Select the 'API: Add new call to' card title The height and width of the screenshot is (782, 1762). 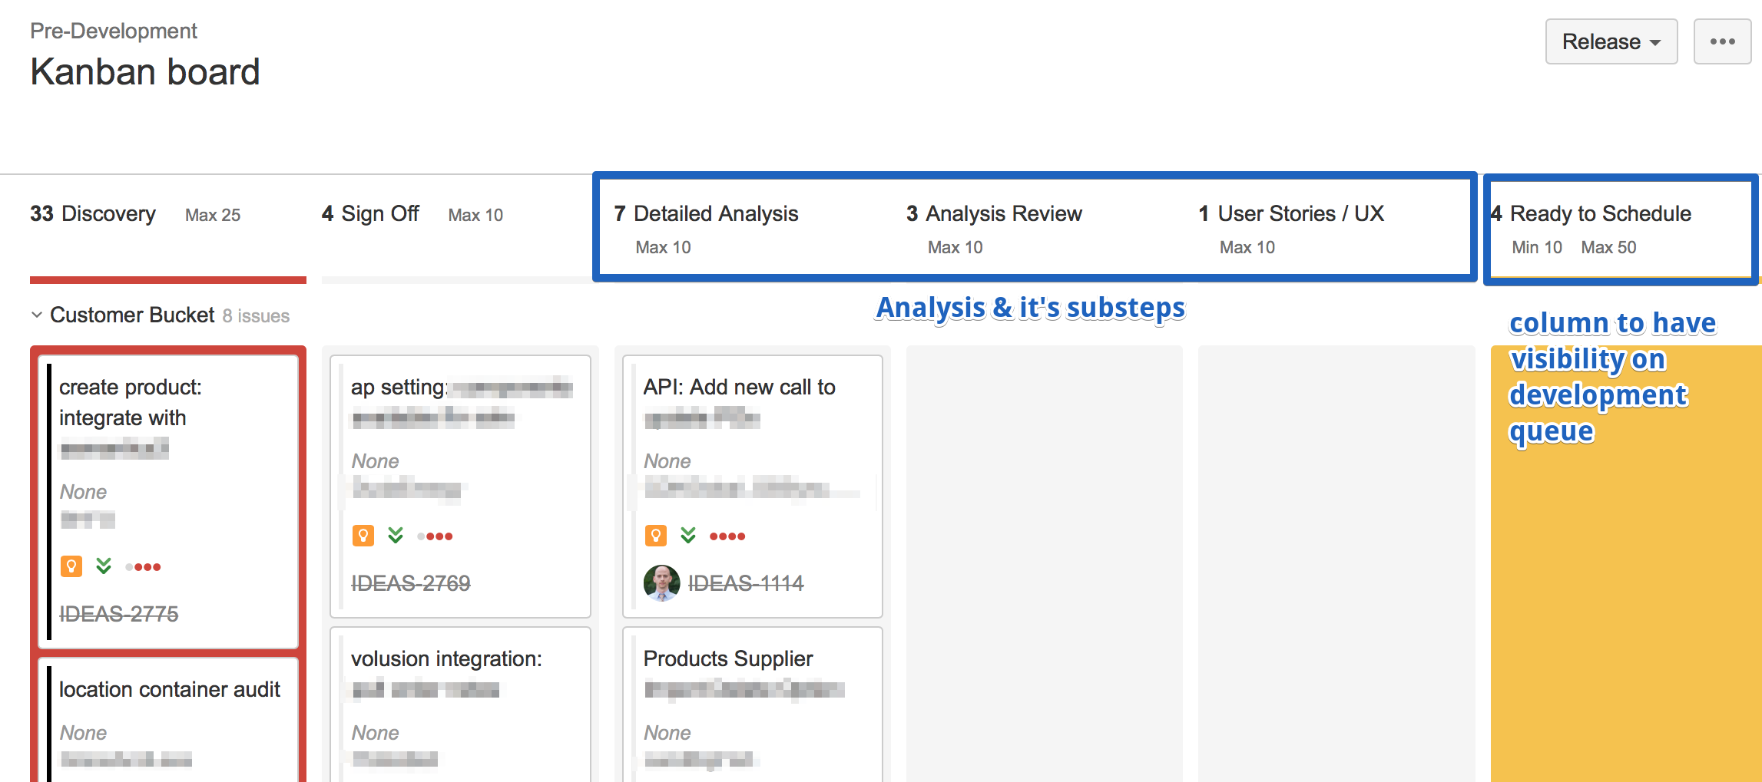740,387
